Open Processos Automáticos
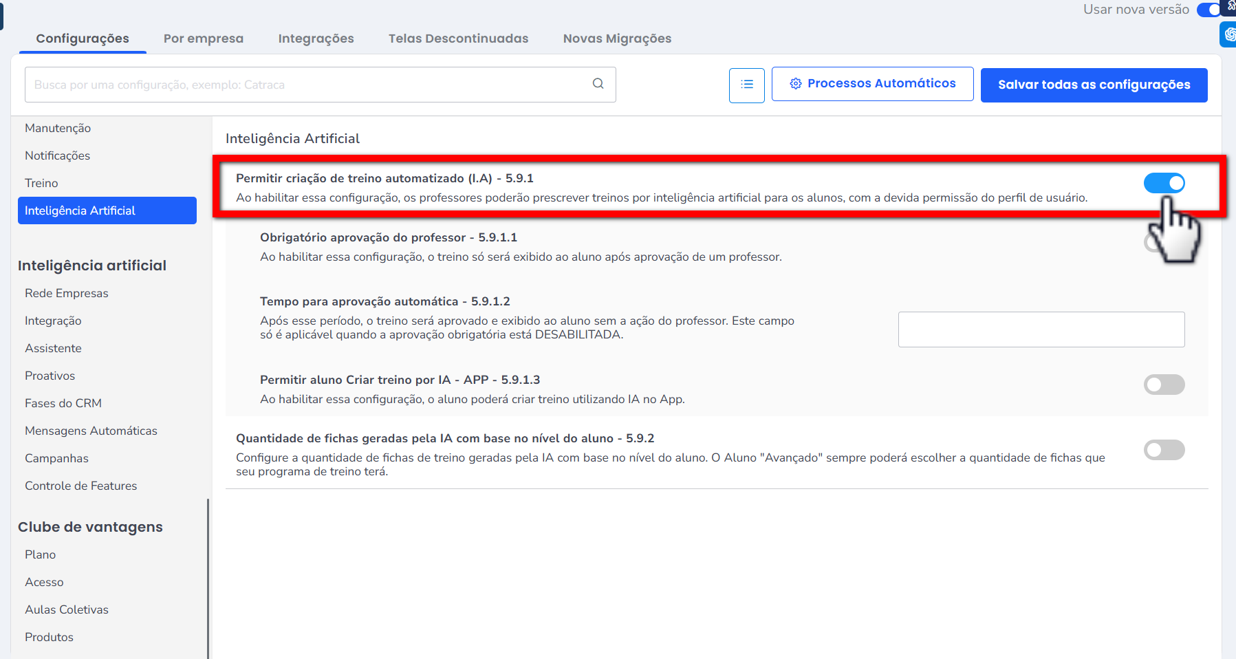This screenshot has width=1236, height=659. [872, 84]
